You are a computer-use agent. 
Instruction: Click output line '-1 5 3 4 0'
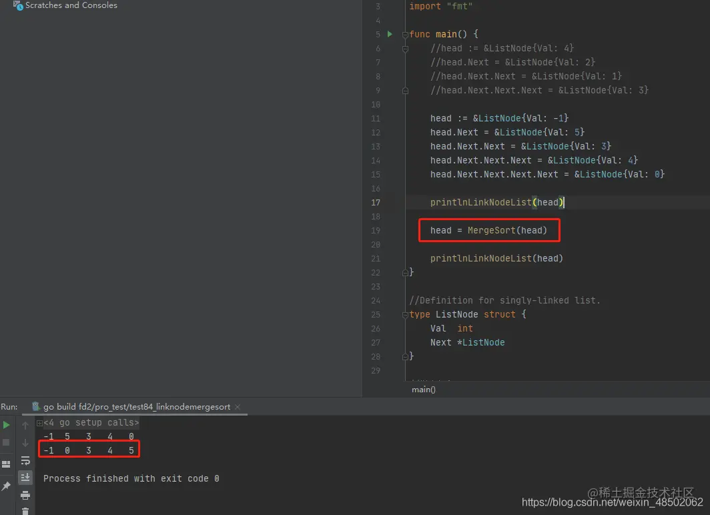pos(89,436)
